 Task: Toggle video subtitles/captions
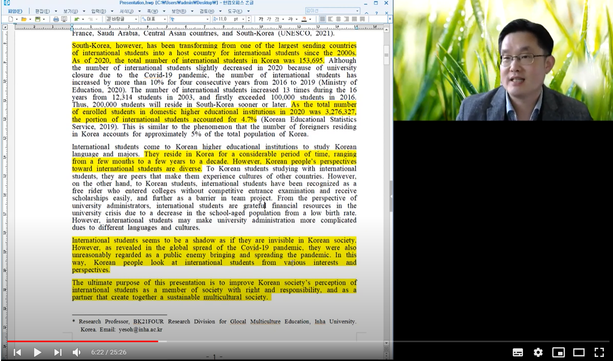pyautogui.click(x=518, y=352)
